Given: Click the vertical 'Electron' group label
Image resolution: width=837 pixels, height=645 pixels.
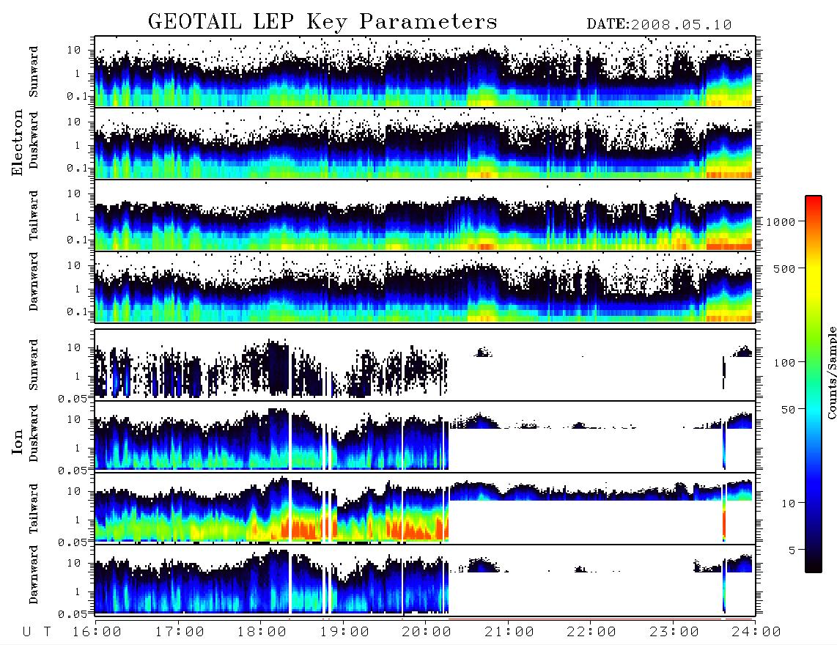Looking at the screenshot, I should tap(17, 143).
